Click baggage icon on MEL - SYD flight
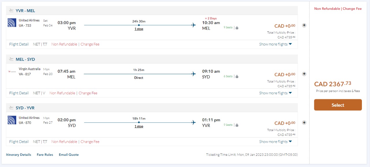This screenshot has height=167, width=370. click(237, 77)
